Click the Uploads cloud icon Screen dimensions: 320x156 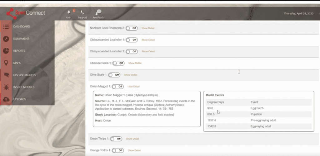[6, 99]
